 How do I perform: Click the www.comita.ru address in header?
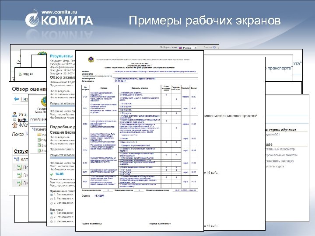[x=59, y=12]
